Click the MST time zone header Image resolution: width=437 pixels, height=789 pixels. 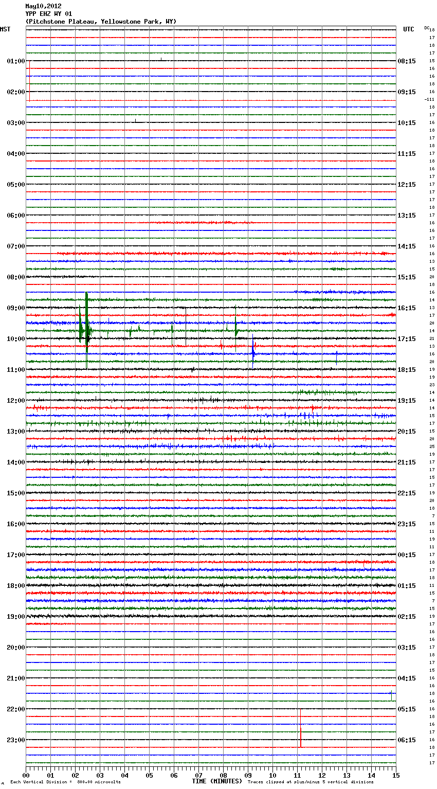(x=5, y=29)
